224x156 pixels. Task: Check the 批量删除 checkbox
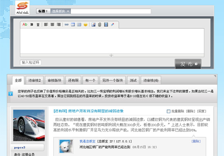pos(169,111)
